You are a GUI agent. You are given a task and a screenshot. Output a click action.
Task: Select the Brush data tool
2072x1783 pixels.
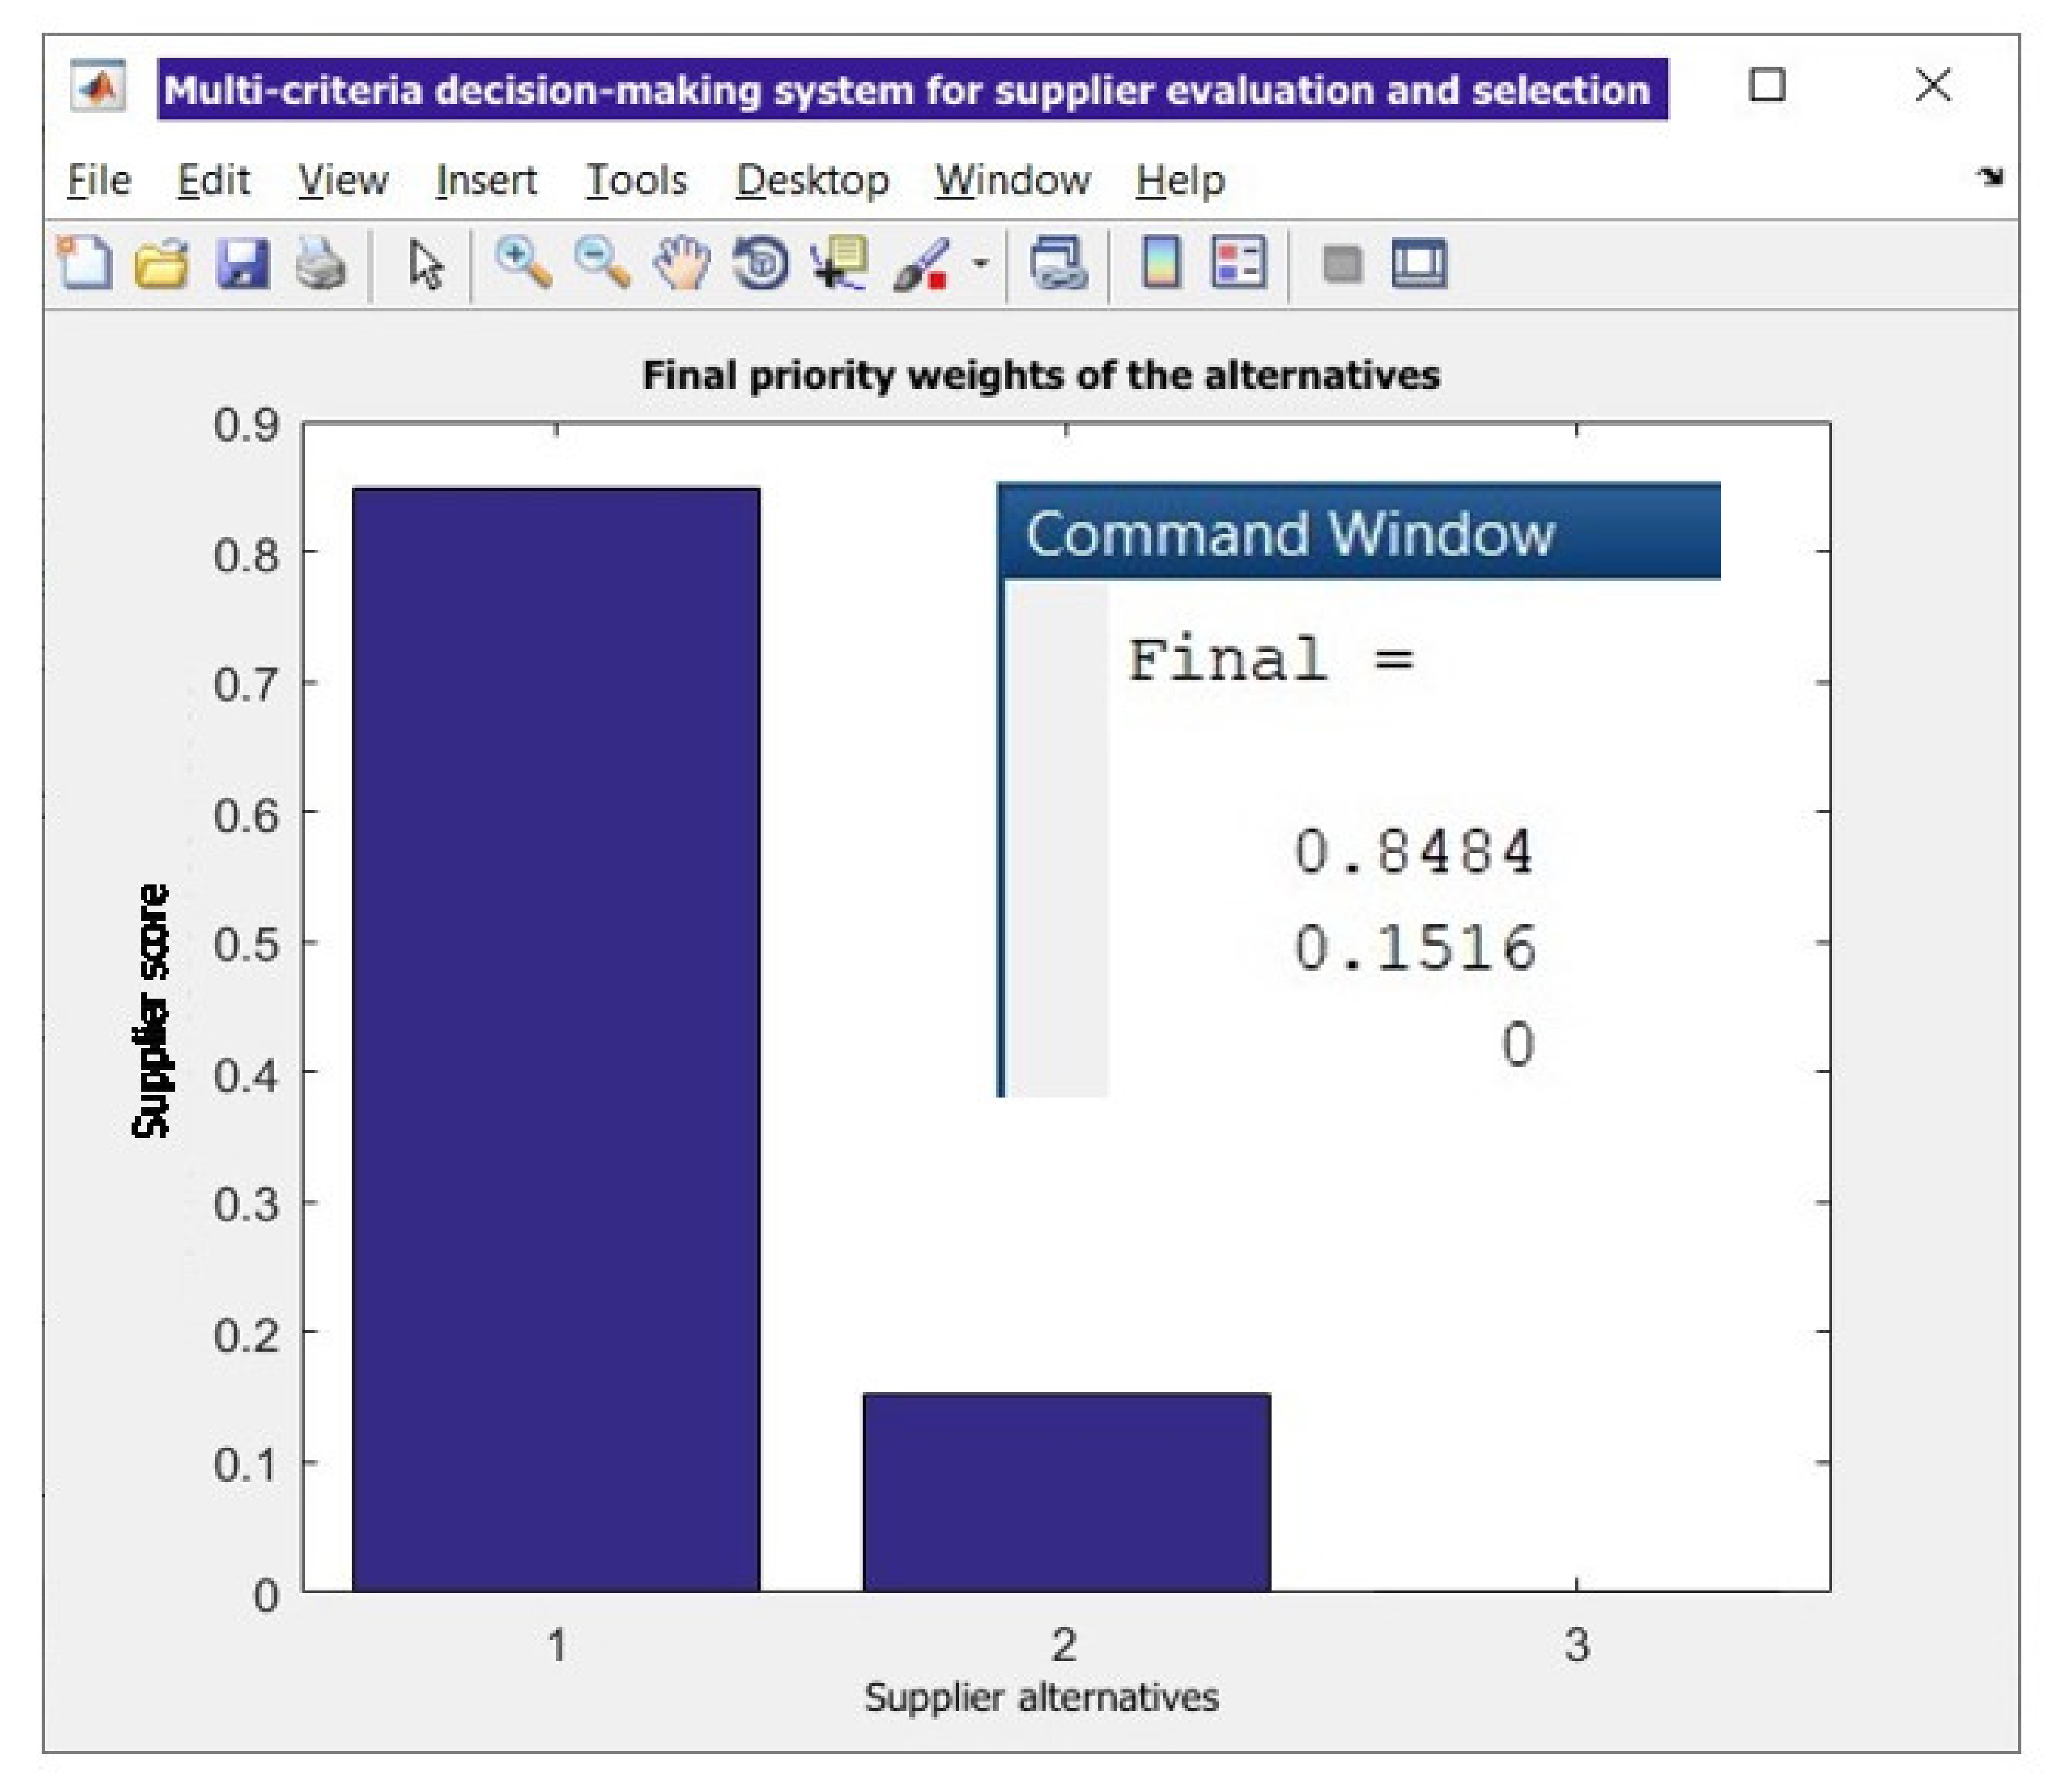point(920,264)
